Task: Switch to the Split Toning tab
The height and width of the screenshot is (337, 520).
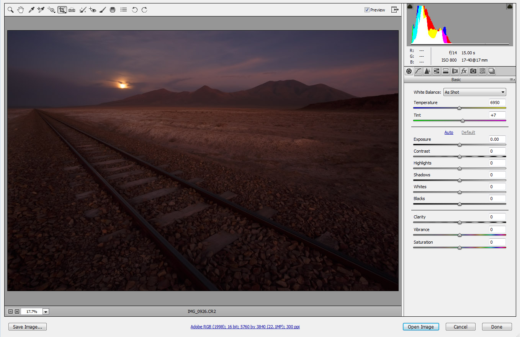Action: tap(446, 71)
